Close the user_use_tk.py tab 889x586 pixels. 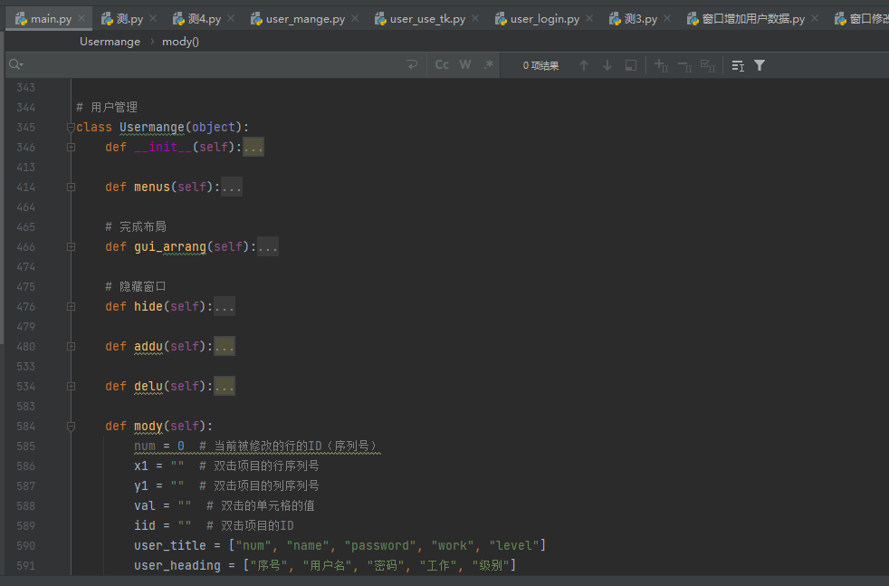[475, 19]
